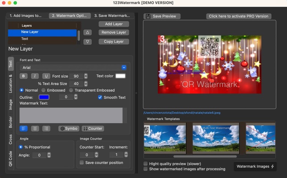Click the Angle value field
287x178 pixels.
pos(39,155)
